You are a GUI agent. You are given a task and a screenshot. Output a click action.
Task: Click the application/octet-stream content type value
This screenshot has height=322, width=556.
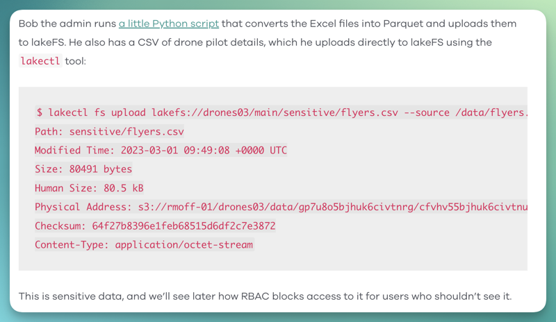click(184, 244)
